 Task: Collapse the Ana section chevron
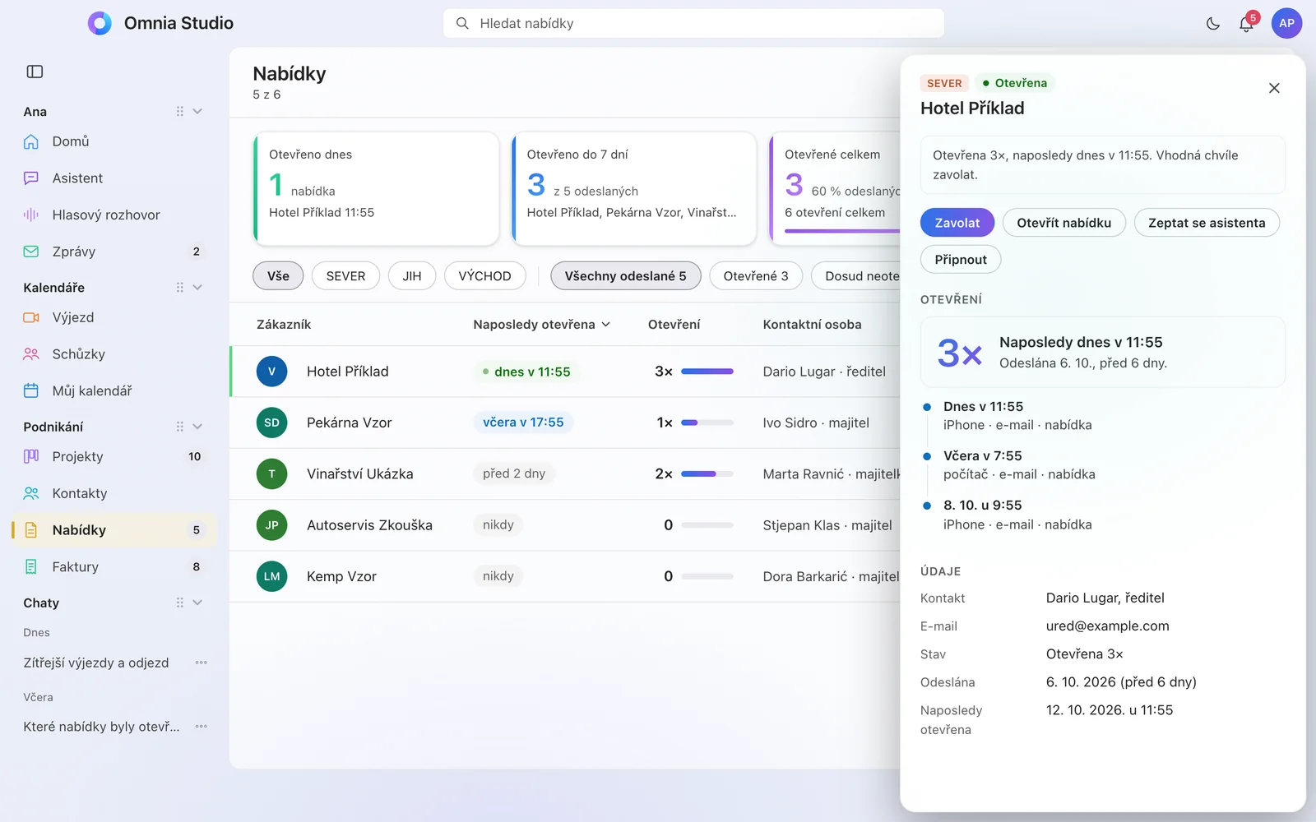[x=197, y=112]
